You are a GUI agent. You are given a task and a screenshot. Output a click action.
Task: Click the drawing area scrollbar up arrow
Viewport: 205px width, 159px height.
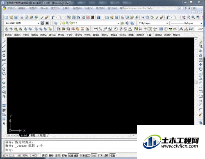tap(196, 39)
